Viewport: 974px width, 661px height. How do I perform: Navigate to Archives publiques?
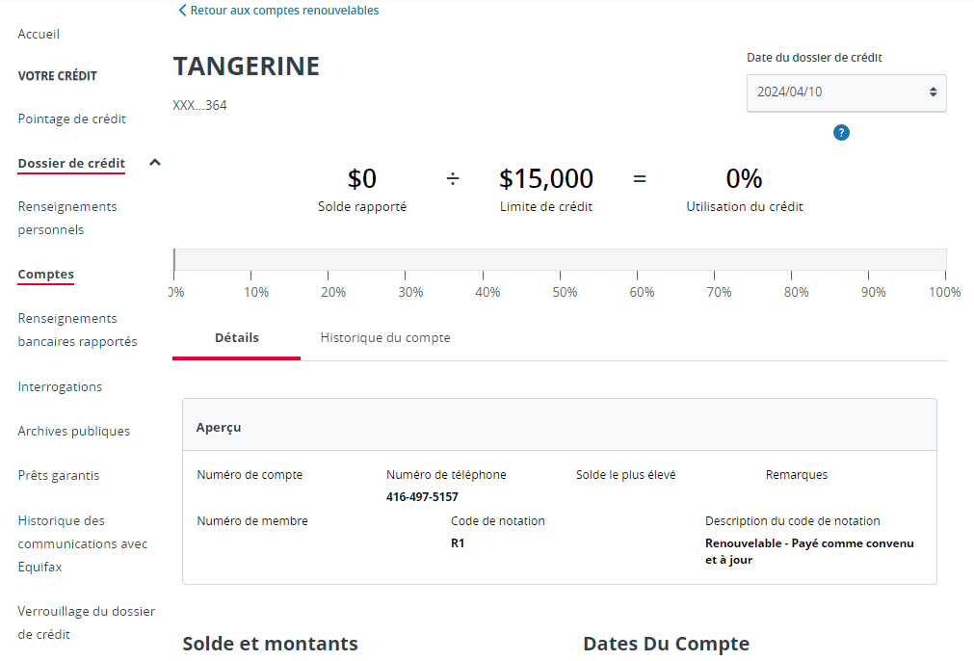[x=74, y=431]
